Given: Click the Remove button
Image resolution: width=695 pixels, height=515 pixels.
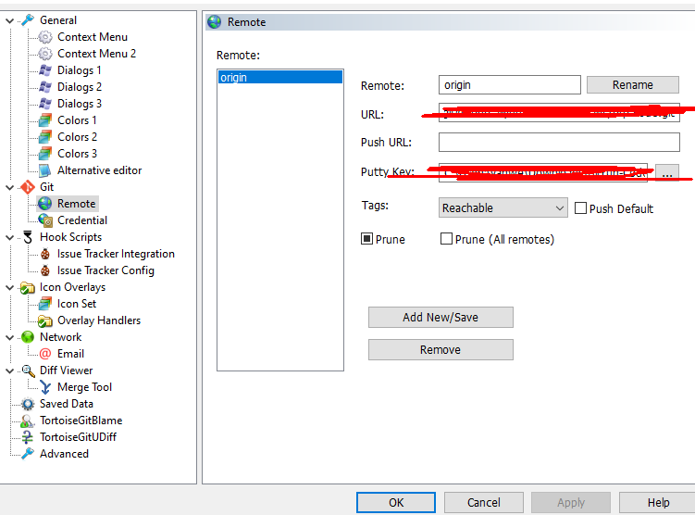Looking at the screenshot, I should pyautogui.click(x=441, y=349).
